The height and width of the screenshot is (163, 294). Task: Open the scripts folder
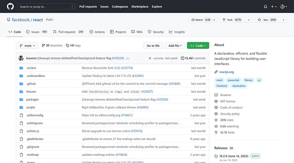[x=31, y=107]
